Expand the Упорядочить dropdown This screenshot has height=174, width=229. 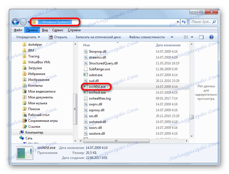point(28,37)
